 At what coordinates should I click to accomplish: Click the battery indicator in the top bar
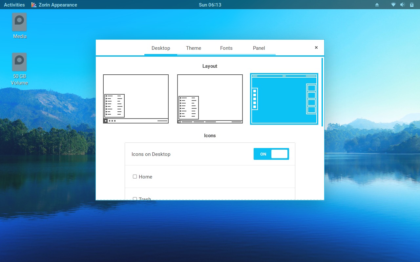click(x=411, y=5)
